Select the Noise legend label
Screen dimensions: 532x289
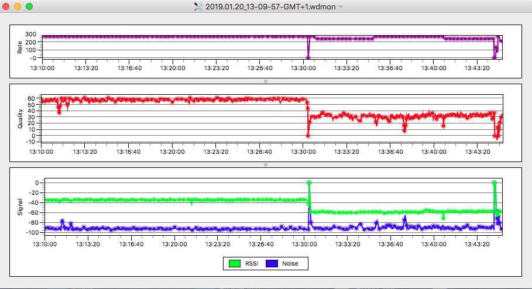click(290, 264)
